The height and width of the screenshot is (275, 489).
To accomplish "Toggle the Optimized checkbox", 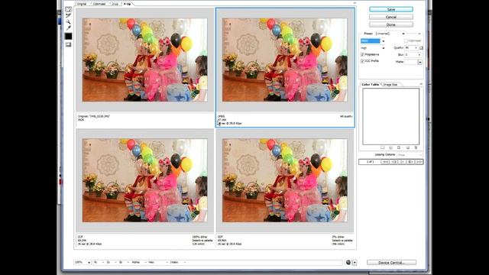I will point(406,40).
